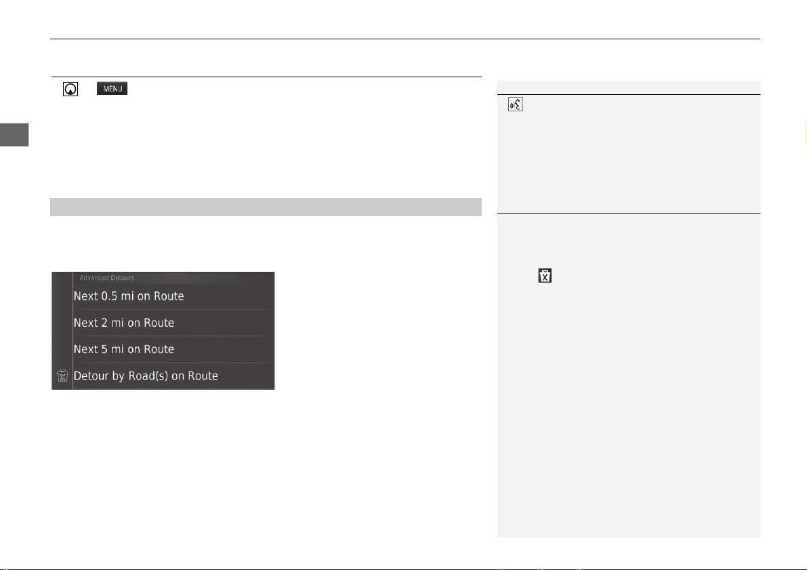The image size is (807, 570).
Task: Click the MENU button
Action: click(112, 89)
